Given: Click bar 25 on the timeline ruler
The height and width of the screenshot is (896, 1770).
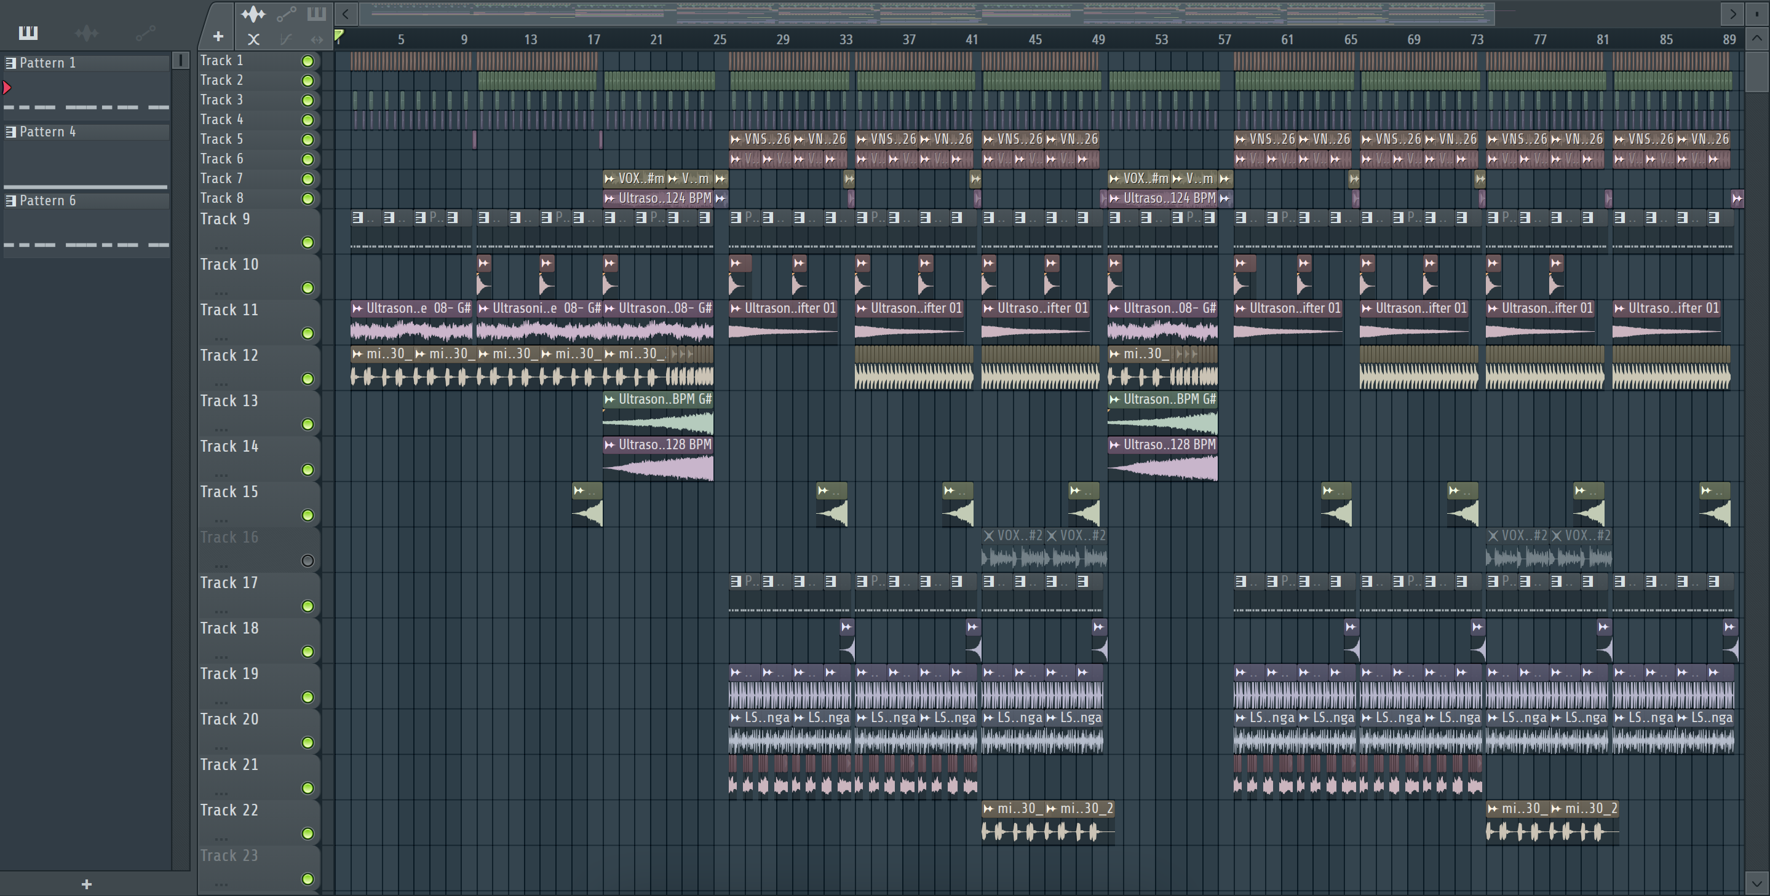Looking at the screenshot, I should click(720, 40).
